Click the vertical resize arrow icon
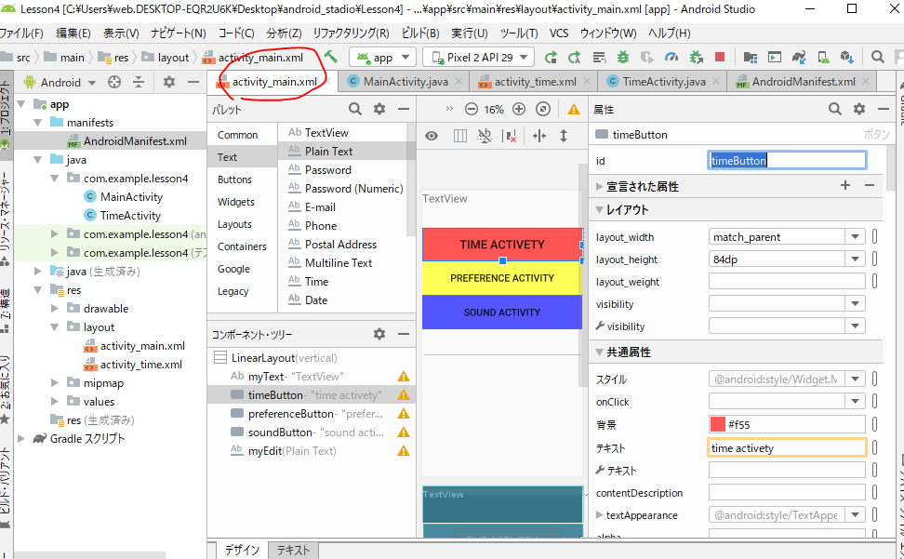The image size is (904, 559). tap(564, 136)
